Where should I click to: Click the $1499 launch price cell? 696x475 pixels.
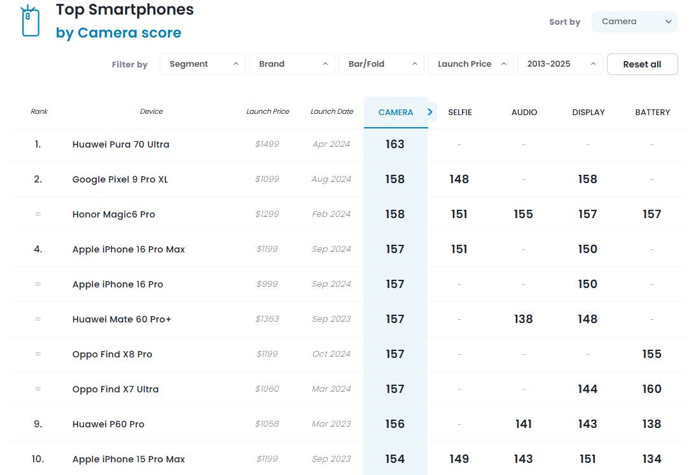[x=267, y=144]
